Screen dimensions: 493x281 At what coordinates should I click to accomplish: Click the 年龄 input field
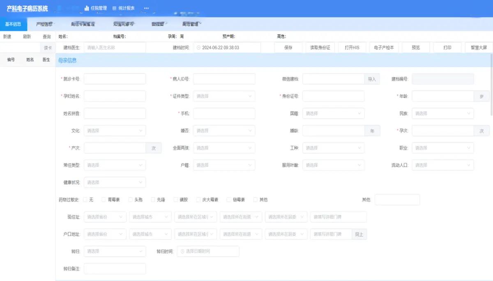(443, 96)
